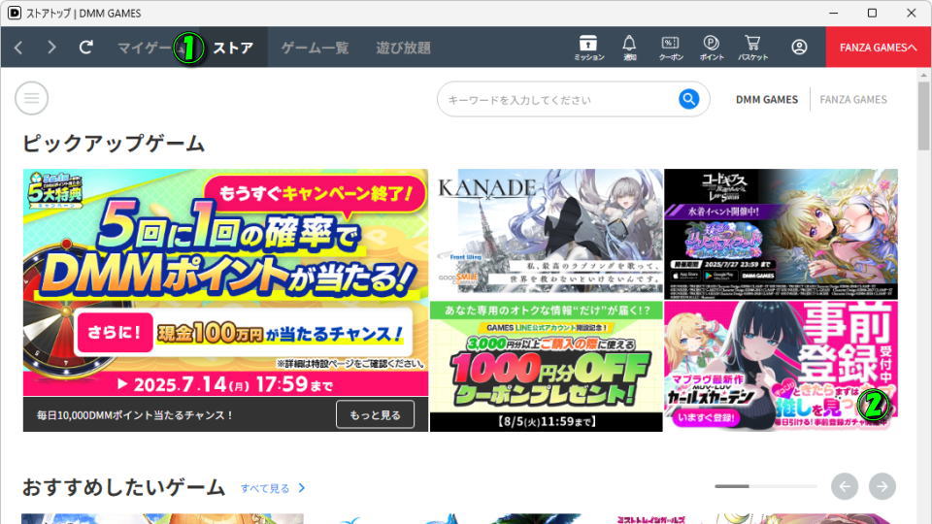Image resolution: width=932 pixels, height=524 pixels.
Task: Click the vertical scrollbar thumb
Action: coord(923,115)
